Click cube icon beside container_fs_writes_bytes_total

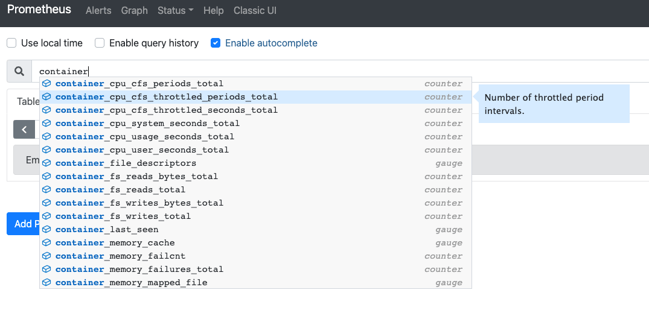46,203
